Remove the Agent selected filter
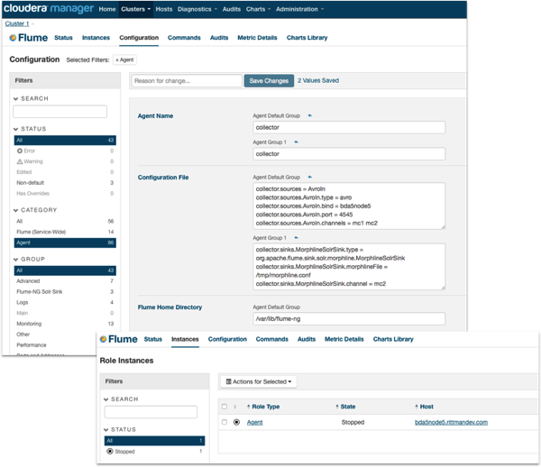 pyautogui.click(x=117, y=60)
